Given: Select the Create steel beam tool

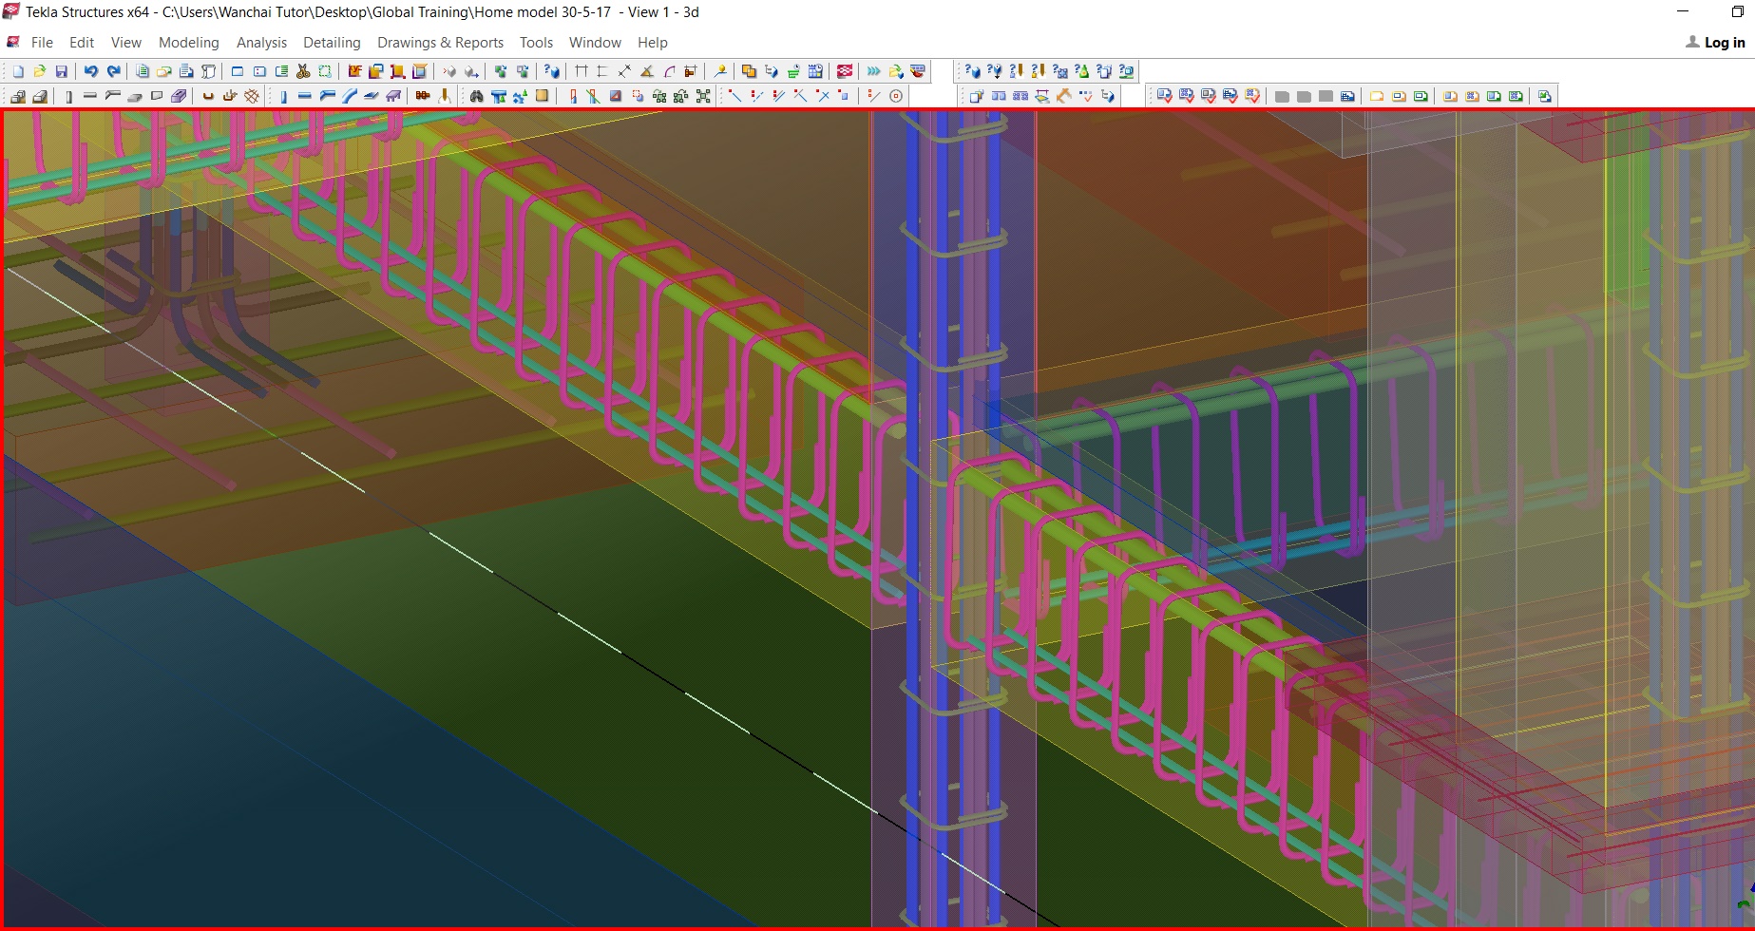Looking at the screenshot, I should click(305, 96).
